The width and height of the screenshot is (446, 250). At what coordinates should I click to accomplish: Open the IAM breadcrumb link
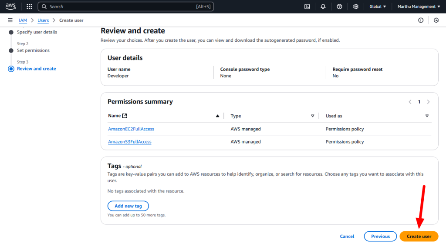click(23, 20)
